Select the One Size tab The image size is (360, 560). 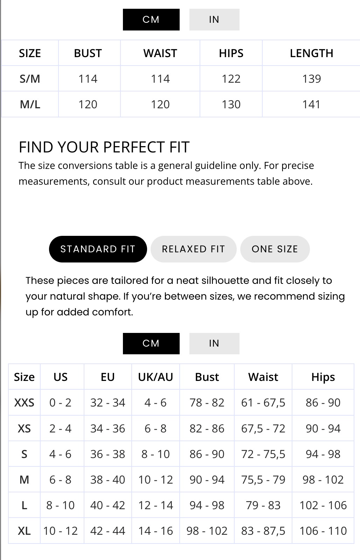pos(275,249)
